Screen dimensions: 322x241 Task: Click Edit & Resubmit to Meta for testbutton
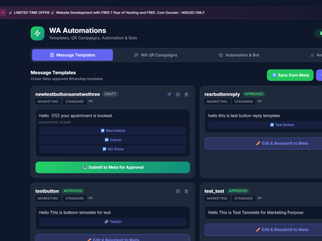tap(113, 238)
